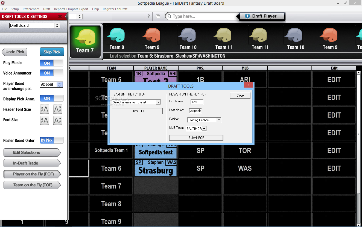Screen dimensions: 362x227
Task: Click Player on the Fly (POF) button
Action: pyautogui.click(x=32, y=174)
